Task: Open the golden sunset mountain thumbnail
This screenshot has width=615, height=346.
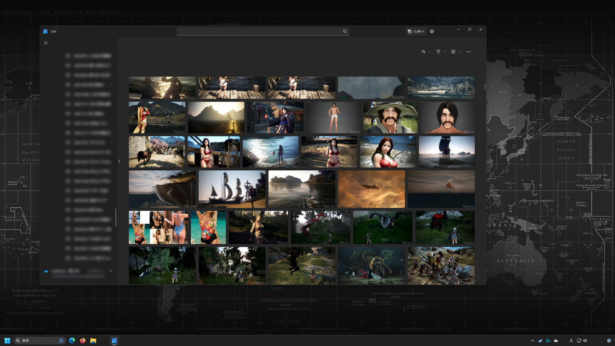Action: coord(216,118)
